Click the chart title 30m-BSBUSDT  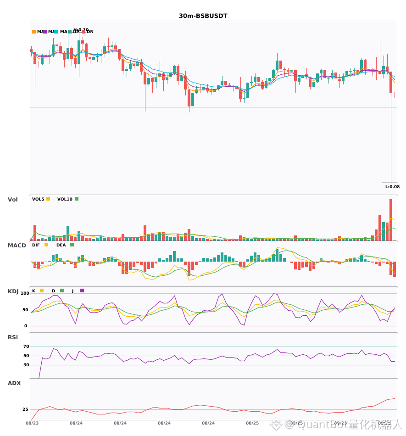(203, 16)
